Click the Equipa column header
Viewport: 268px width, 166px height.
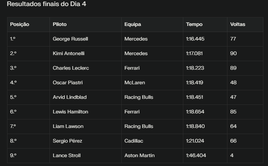[x=133, y=25]
